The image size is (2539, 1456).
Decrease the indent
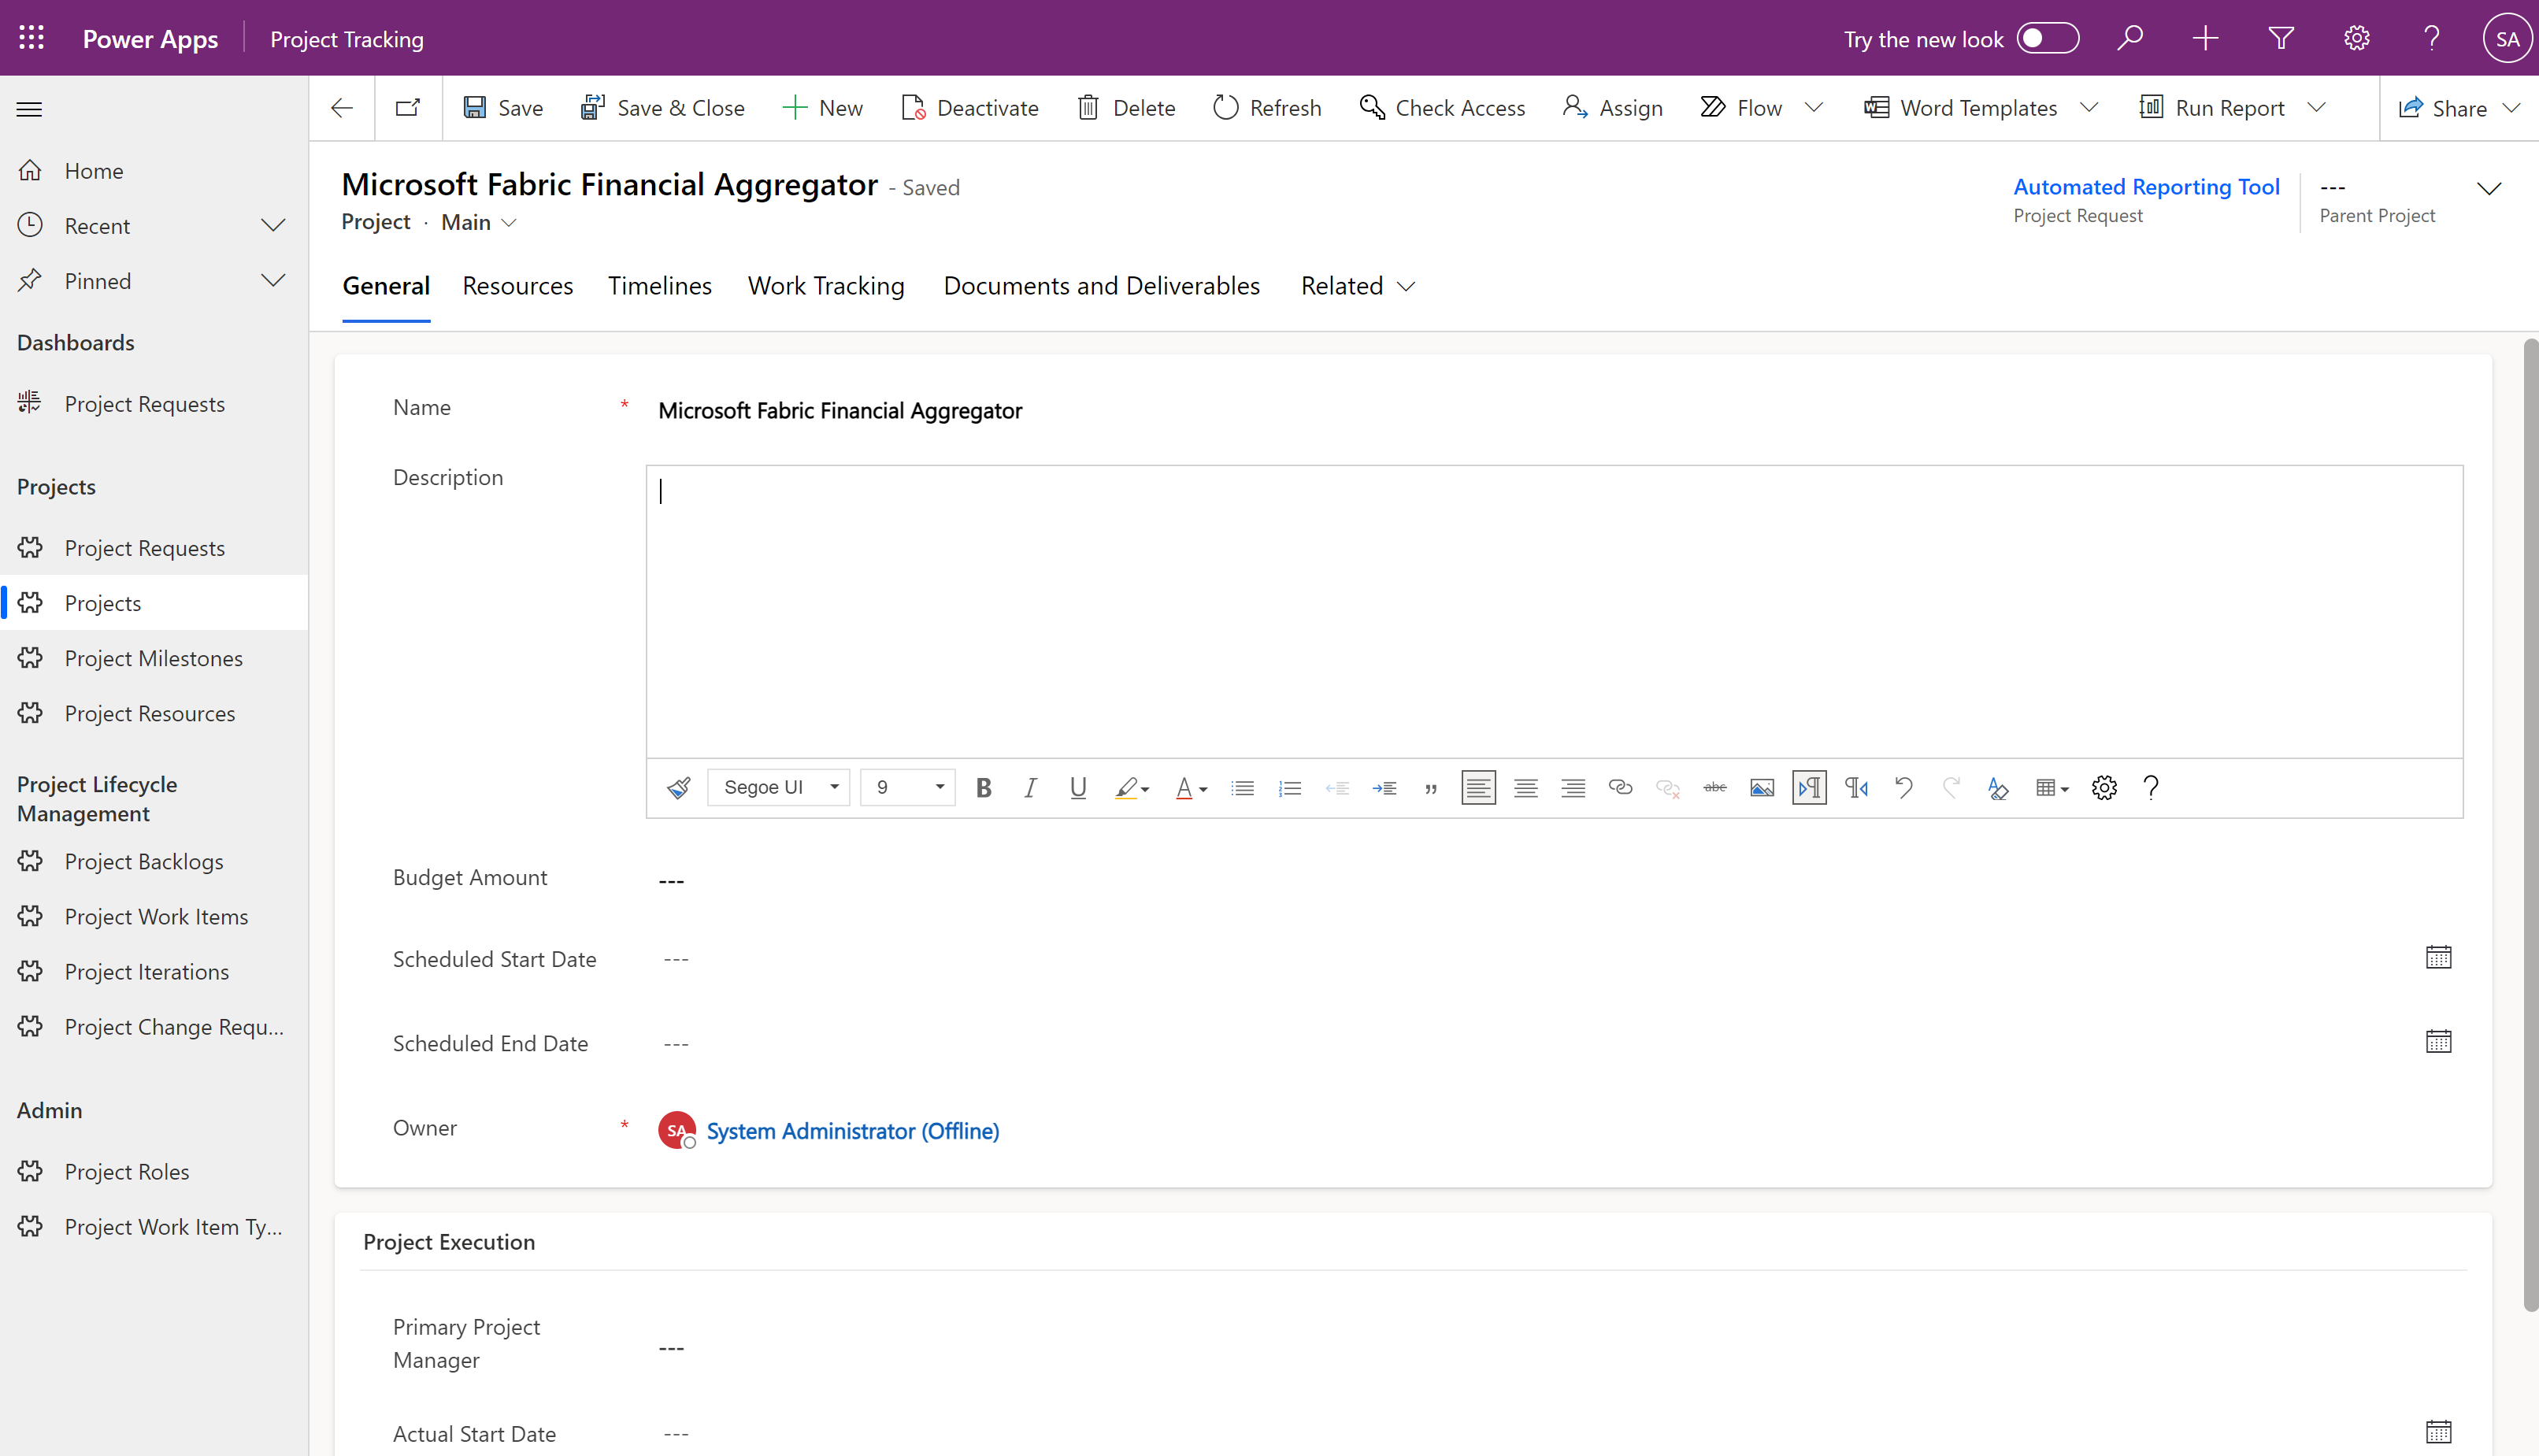(1337, 788)
